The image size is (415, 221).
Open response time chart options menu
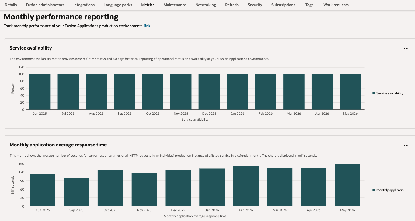click(x=406, y=145)
